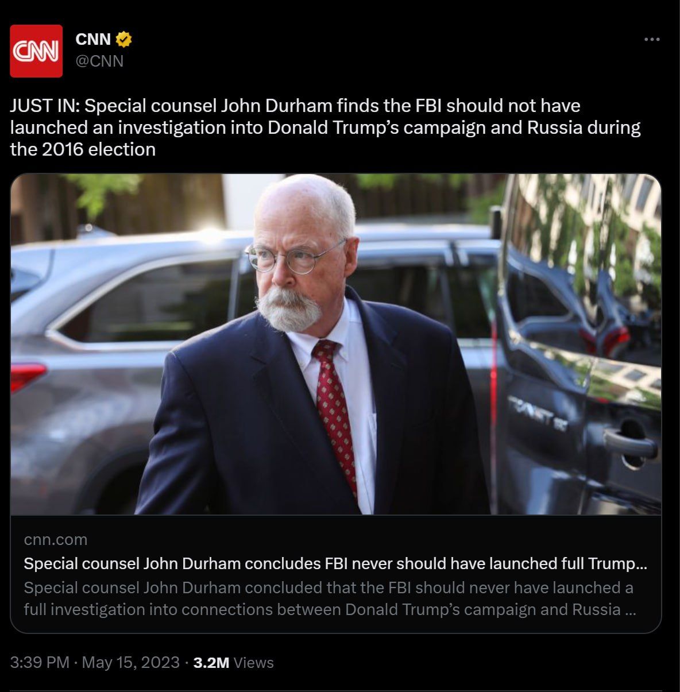The image size is (680, 692).
Task: Click the ellipsis ending the card headline
Action: (x=642, y=565)
